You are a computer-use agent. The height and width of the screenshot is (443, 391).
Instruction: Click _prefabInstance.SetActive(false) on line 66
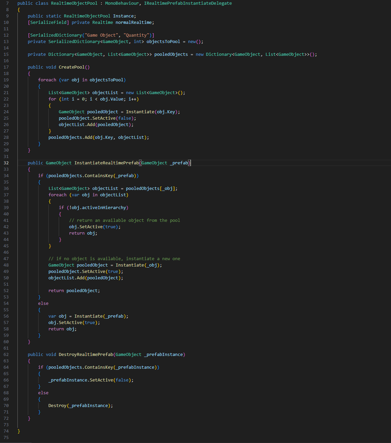[x=90, y=380]
